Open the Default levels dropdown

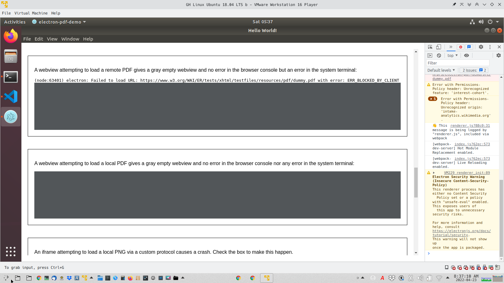441,70
